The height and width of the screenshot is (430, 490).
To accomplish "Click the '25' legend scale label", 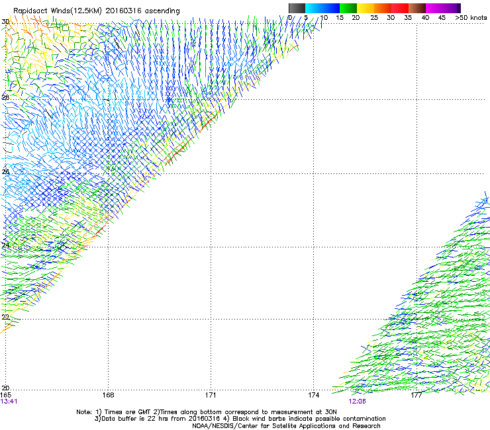I will tap(374, 18).
